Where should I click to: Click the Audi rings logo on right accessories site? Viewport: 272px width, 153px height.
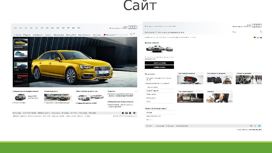[257, 26]
